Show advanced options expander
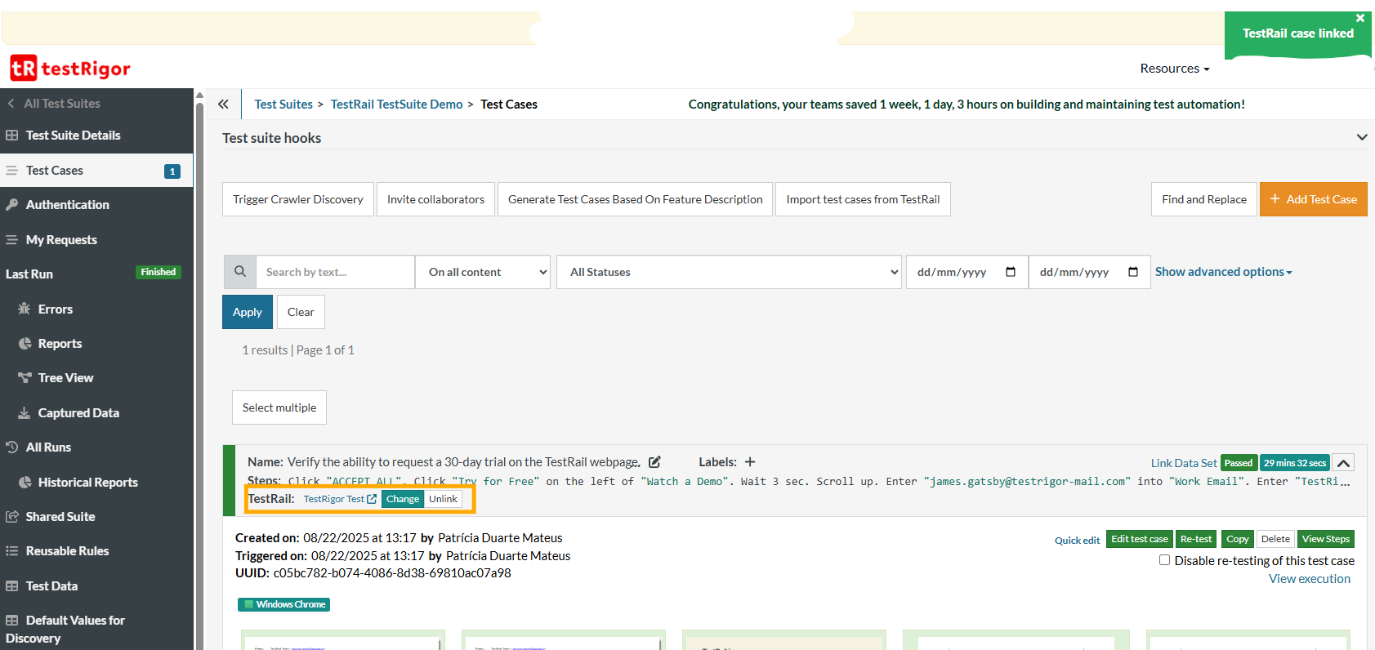This screenshot has width=1375, height=650. click(x=1223, y=272)
